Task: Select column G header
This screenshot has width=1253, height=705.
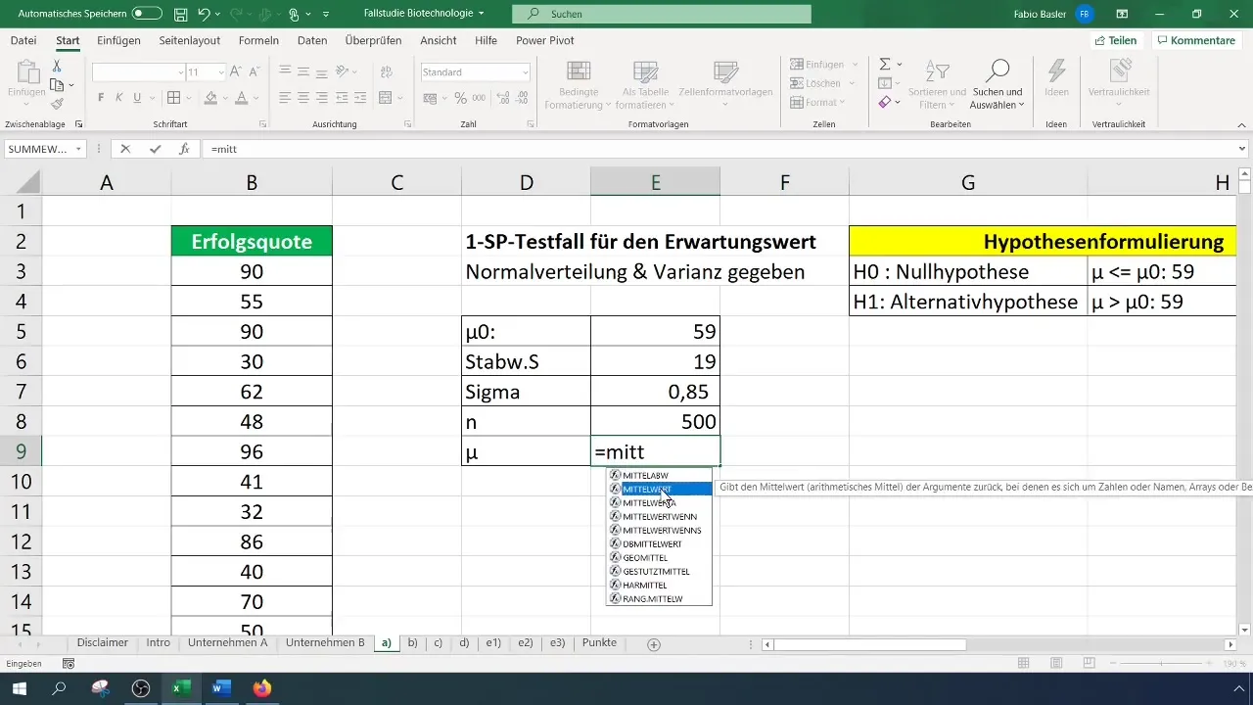Action: [x=968, y=182]
